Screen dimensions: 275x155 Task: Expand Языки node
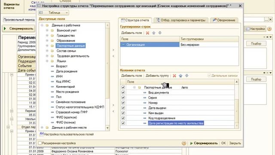click(x=47, y=61)
